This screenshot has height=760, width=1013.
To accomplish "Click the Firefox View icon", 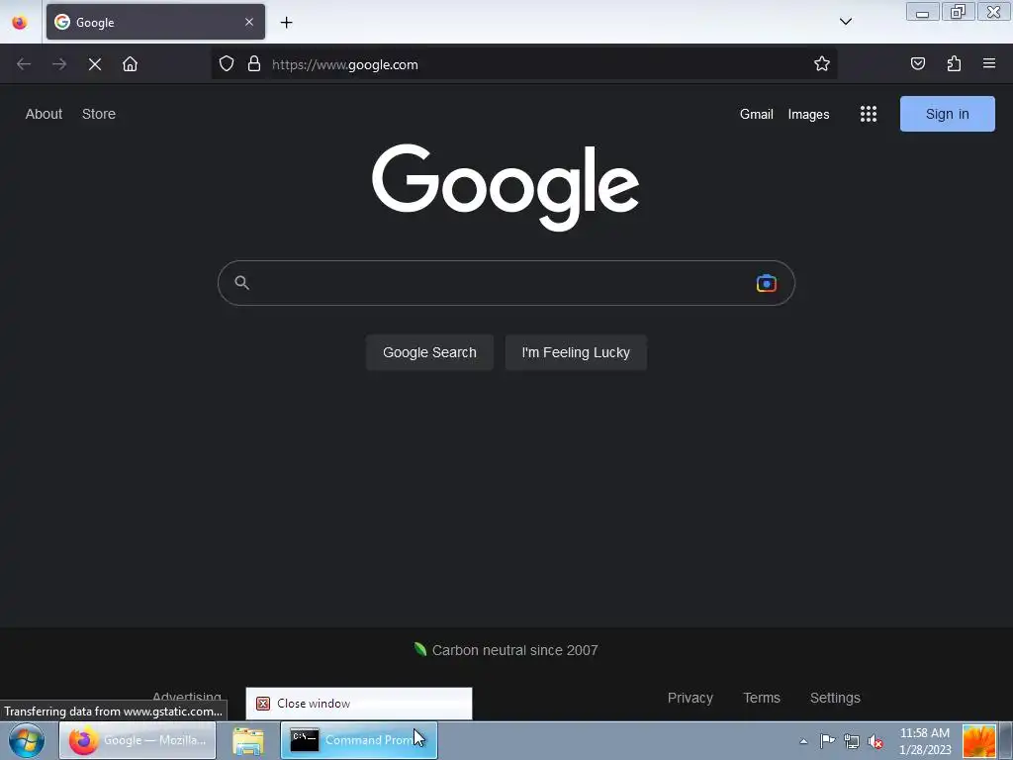I will (20, 22).
